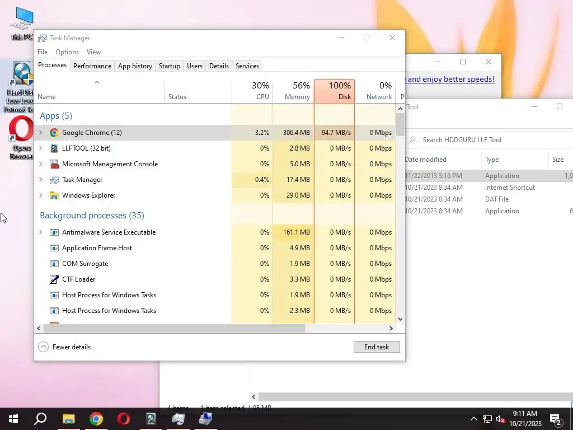Click the Search HDDGURU LLF Tool field
This screenshot has height=430, width=573.
coord(490,139)
